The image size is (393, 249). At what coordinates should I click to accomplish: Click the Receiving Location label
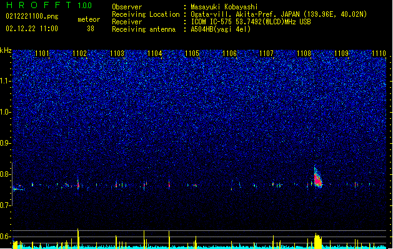pos(146,14)
